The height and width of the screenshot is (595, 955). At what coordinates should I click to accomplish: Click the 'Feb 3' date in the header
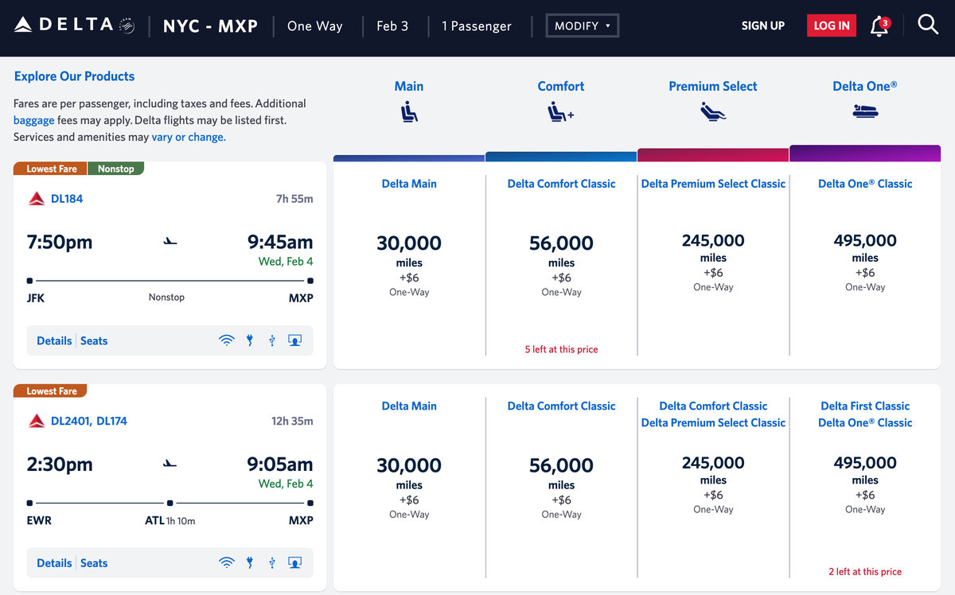(392, 25)
